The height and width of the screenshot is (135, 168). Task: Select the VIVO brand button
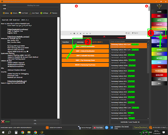[159, 62]
